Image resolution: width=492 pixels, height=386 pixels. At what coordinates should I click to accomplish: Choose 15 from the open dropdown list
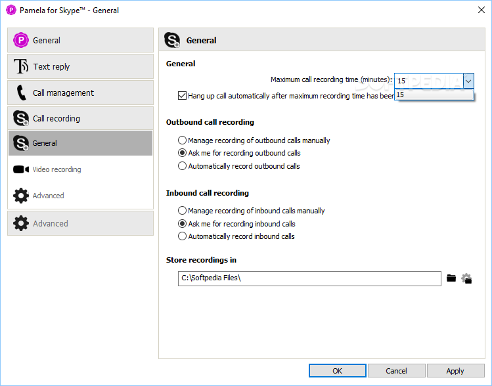(x=434, y=95)
